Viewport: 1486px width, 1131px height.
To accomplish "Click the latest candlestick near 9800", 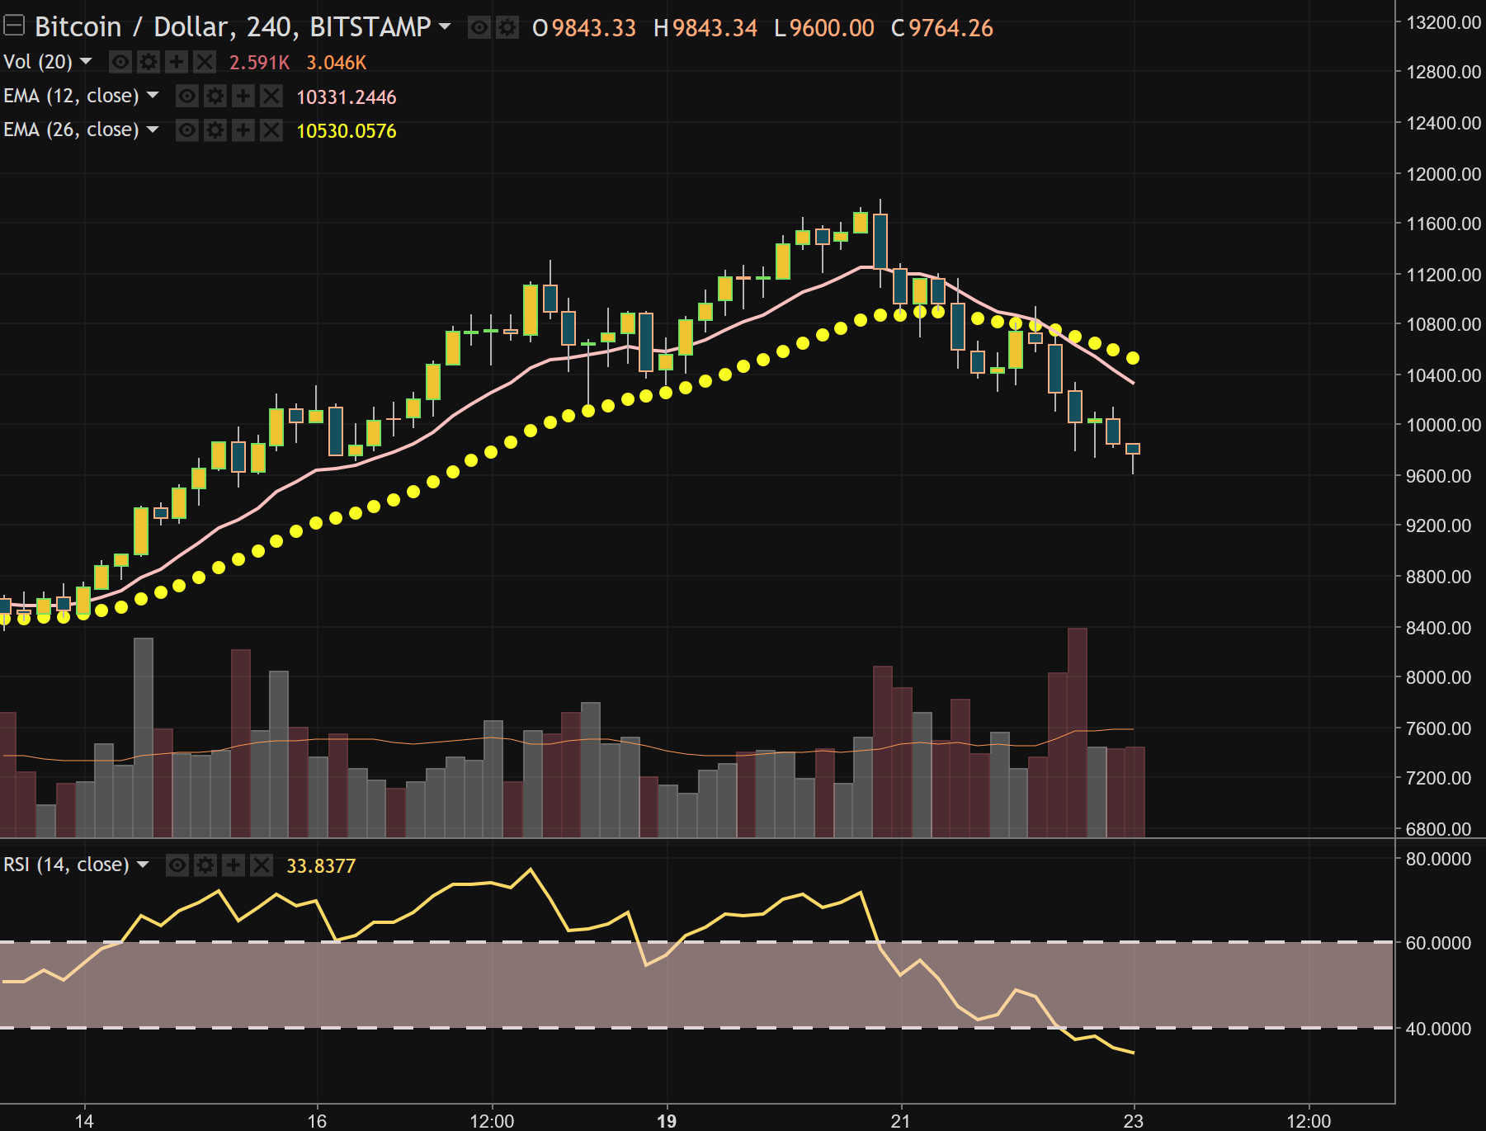I will (1133, 449).
